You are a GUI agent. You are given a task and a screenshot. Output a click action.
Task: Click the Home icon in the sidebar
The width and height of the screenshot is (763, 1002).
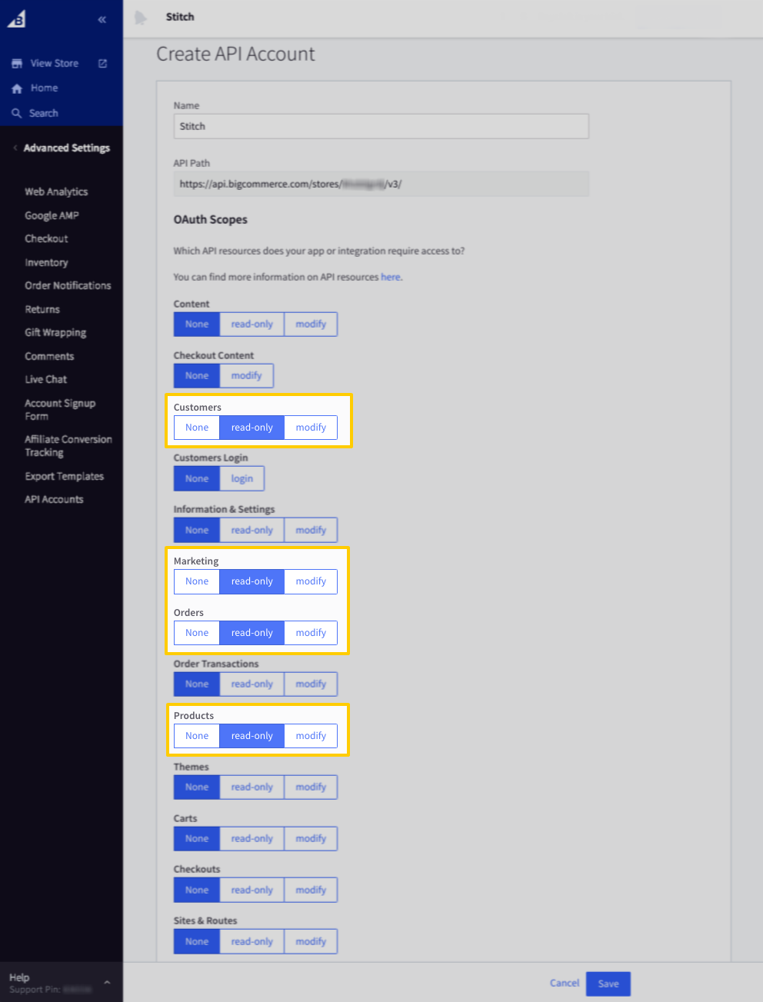point(15,88)
